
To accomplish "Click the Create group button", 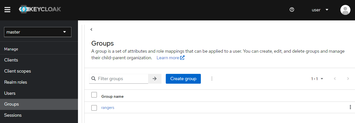I will coord(183,79).
